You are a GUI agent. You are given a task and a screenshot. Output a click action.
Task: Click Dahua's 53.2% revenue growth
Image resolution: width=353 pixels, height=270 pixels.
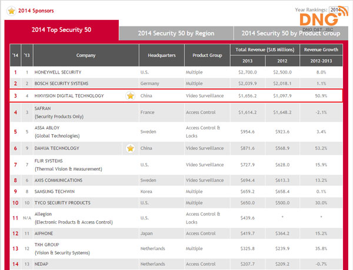pyautogui.click(x=321, y=148)
